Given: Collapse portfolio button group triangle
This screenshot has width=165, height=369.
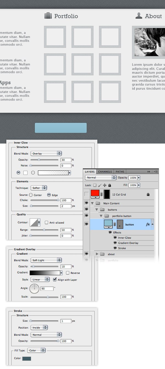Looking at the screenshot, I should pos(101,216).
